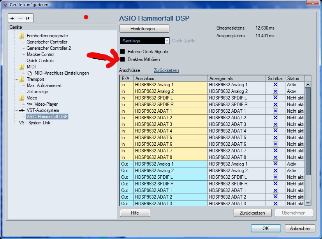The image size is (322, 239).
Task: Click the Zurücksetzen link above the table
Action: click(166, 70)
